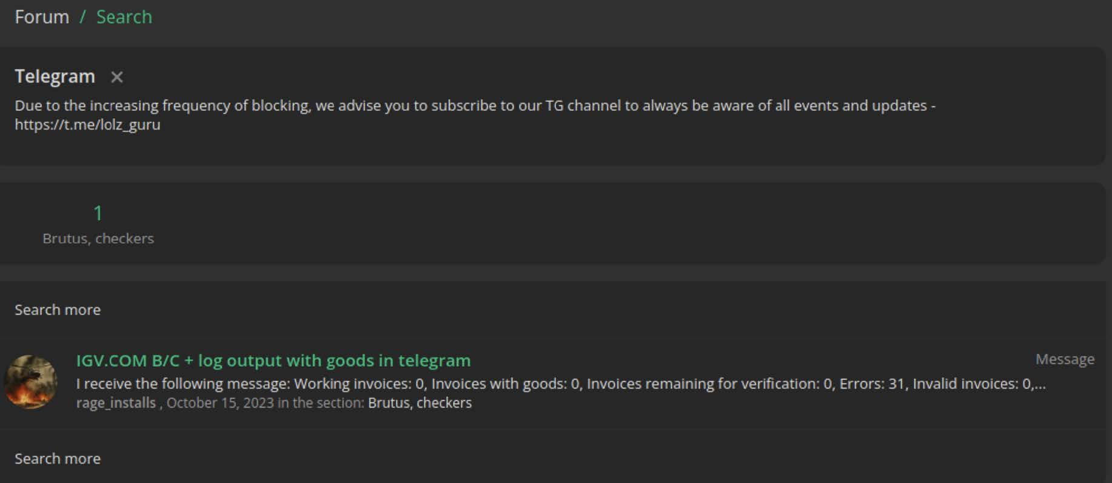The image size is (1112, 483).
Task: Open the rage_installs profile
Action: pos(115,402)
